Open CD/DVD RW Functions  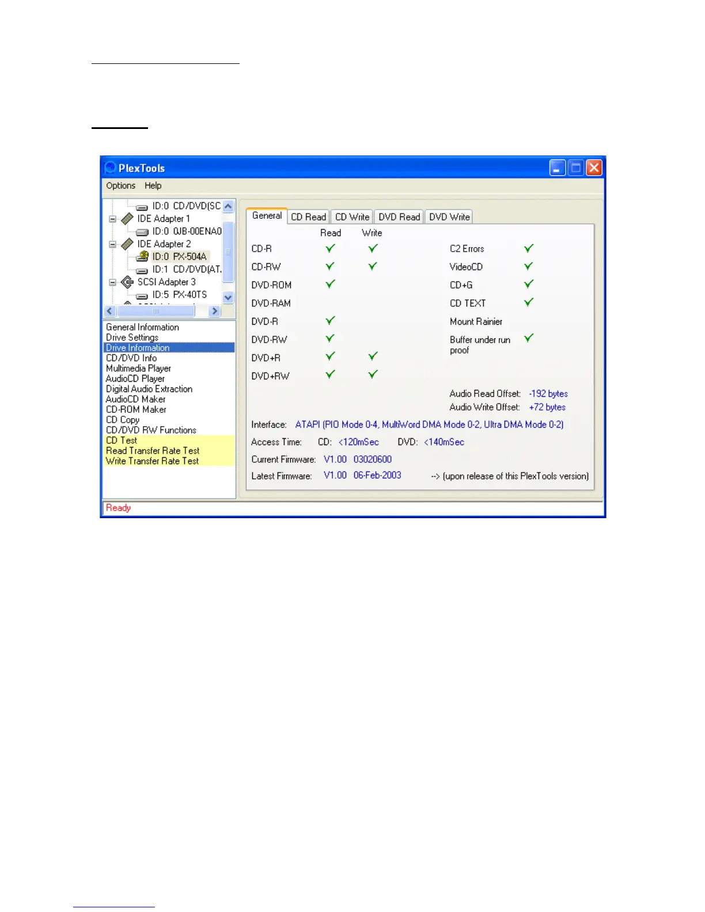[151, 430]
